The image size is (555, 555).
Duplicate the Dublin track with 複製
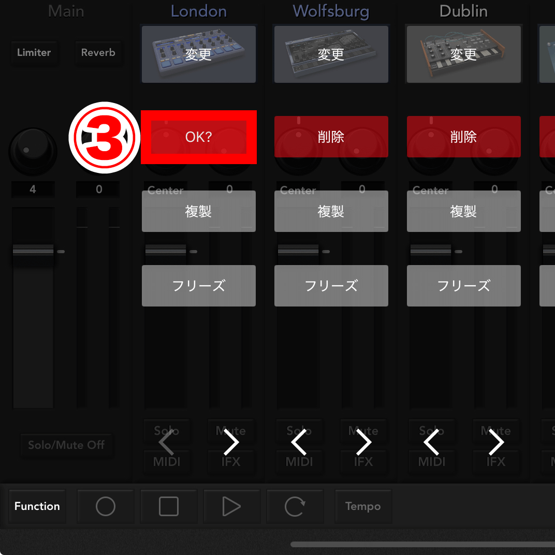pyautogui.click(x=464, y=211)
